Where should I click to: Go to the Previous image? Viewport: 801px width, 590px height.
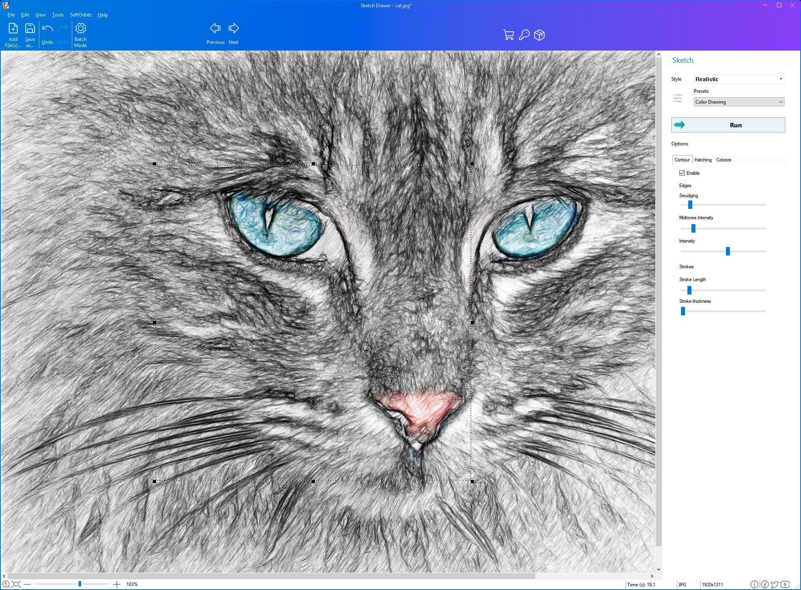pyautogui.click(x=215, y=29)
